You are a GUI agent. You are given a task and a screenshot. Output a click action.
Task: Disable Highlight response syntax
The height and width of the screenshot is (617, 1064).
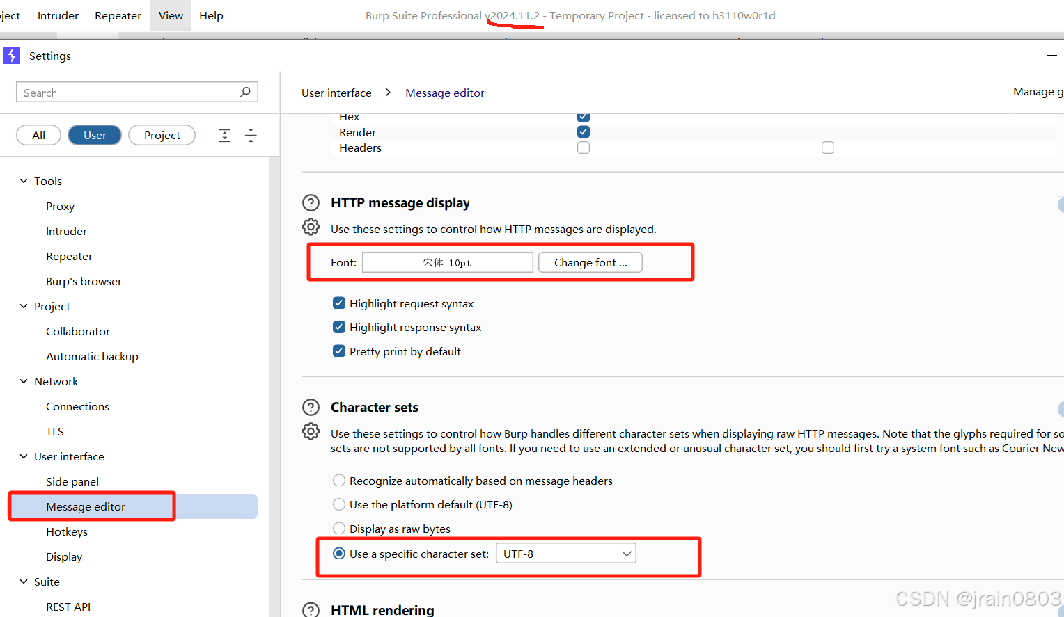(x=339, y=327)
